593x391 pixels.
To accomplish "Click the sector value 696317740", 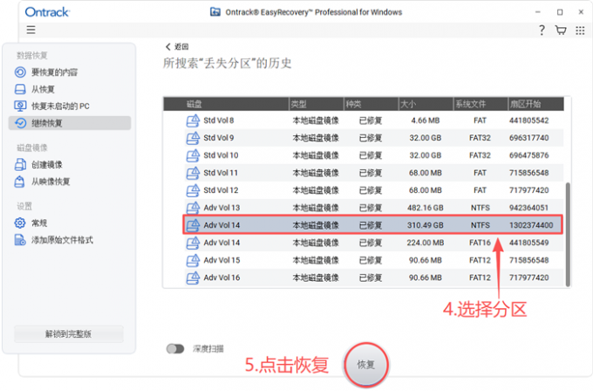I will [x=528, y=138].
